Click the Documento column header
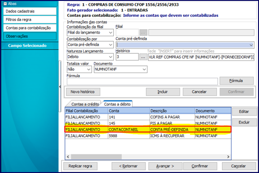 coord(213,111)
